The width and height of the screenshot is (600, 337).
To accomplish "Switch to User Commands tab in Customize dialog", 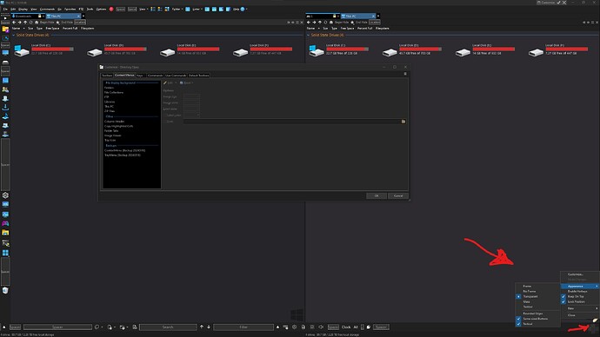I will pos(176,76).
